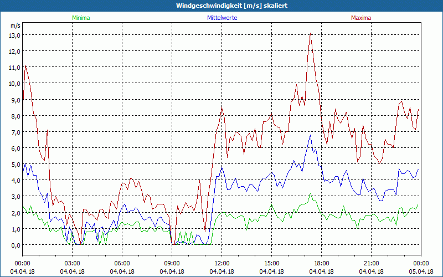
Task: Click the blue Mittelwerte peak after 17:00
Action: click(310, 135)
